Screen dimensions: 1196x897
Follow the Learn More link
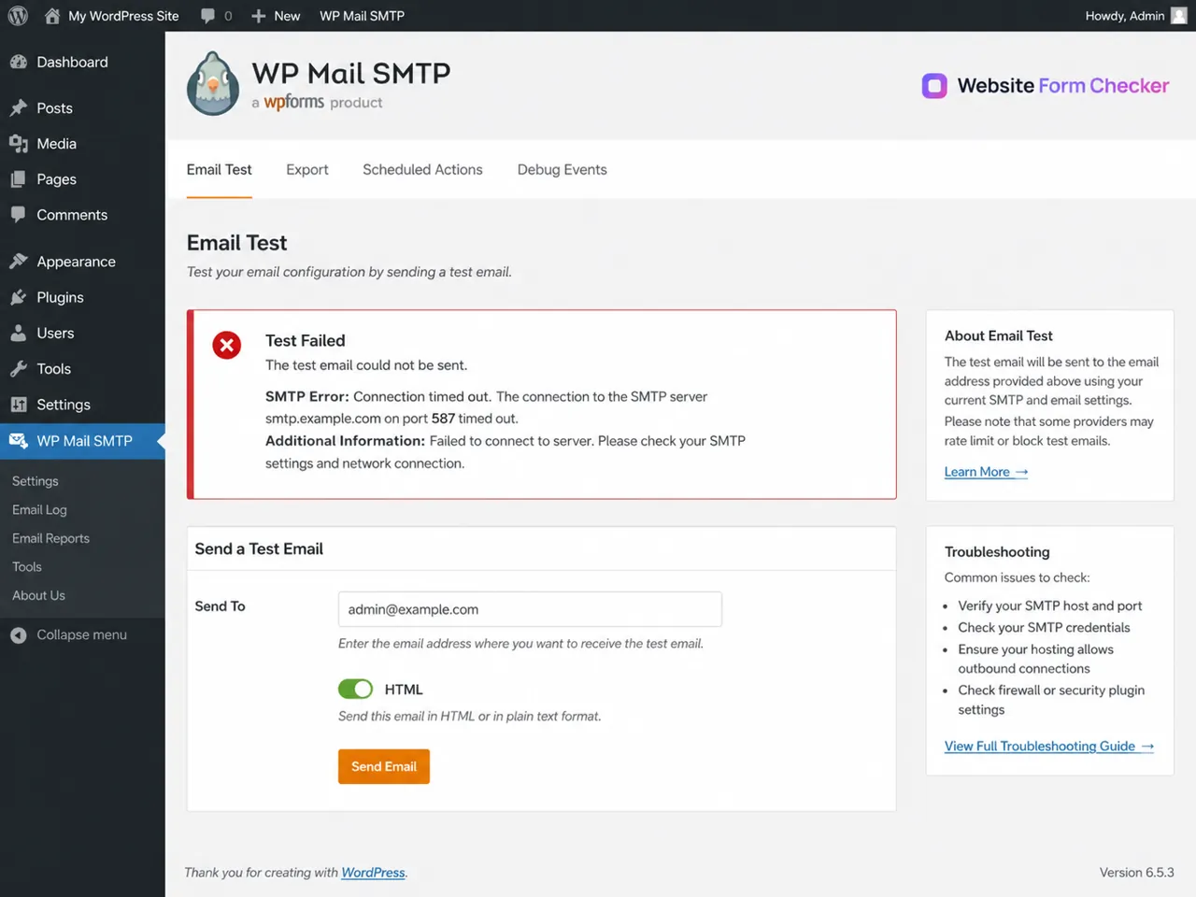coord(986,472)
